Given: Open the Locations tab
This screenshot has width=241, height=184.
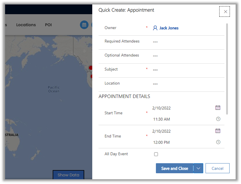Looking at the screenshot, I should (x=26, y=25).
